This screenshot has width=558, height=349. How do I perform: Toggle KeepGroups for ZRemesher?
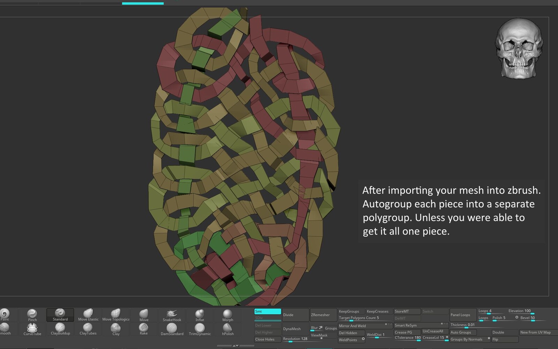coord(351,311)
